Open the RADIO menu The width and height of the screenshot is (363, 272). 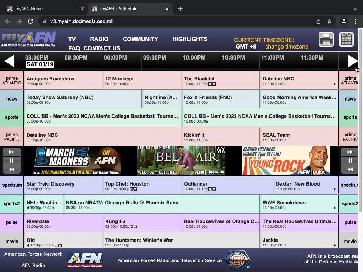tap(99, 39)
